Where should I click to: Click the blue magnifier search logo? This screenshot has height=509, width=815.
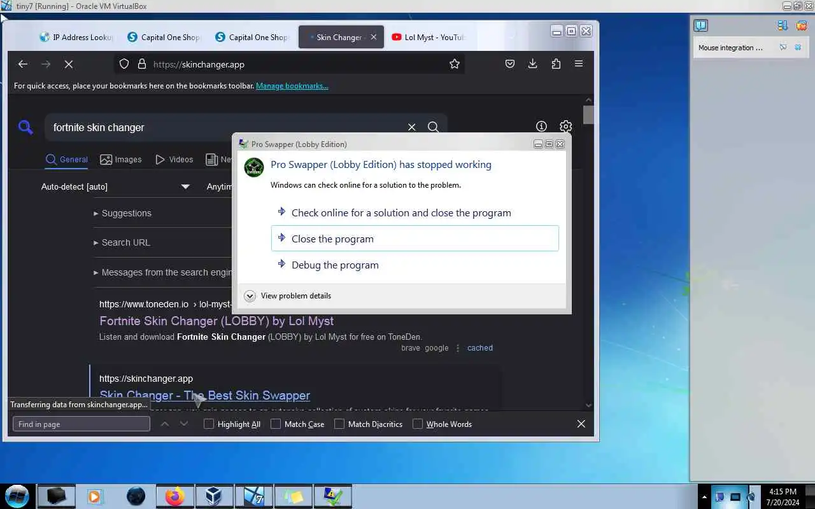[x=25, y=127]
